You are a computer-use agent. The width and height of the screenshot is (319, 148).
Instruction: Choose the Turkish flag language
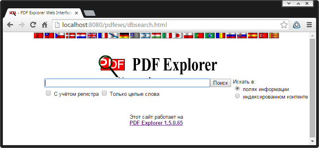click(x=263, y=35)
